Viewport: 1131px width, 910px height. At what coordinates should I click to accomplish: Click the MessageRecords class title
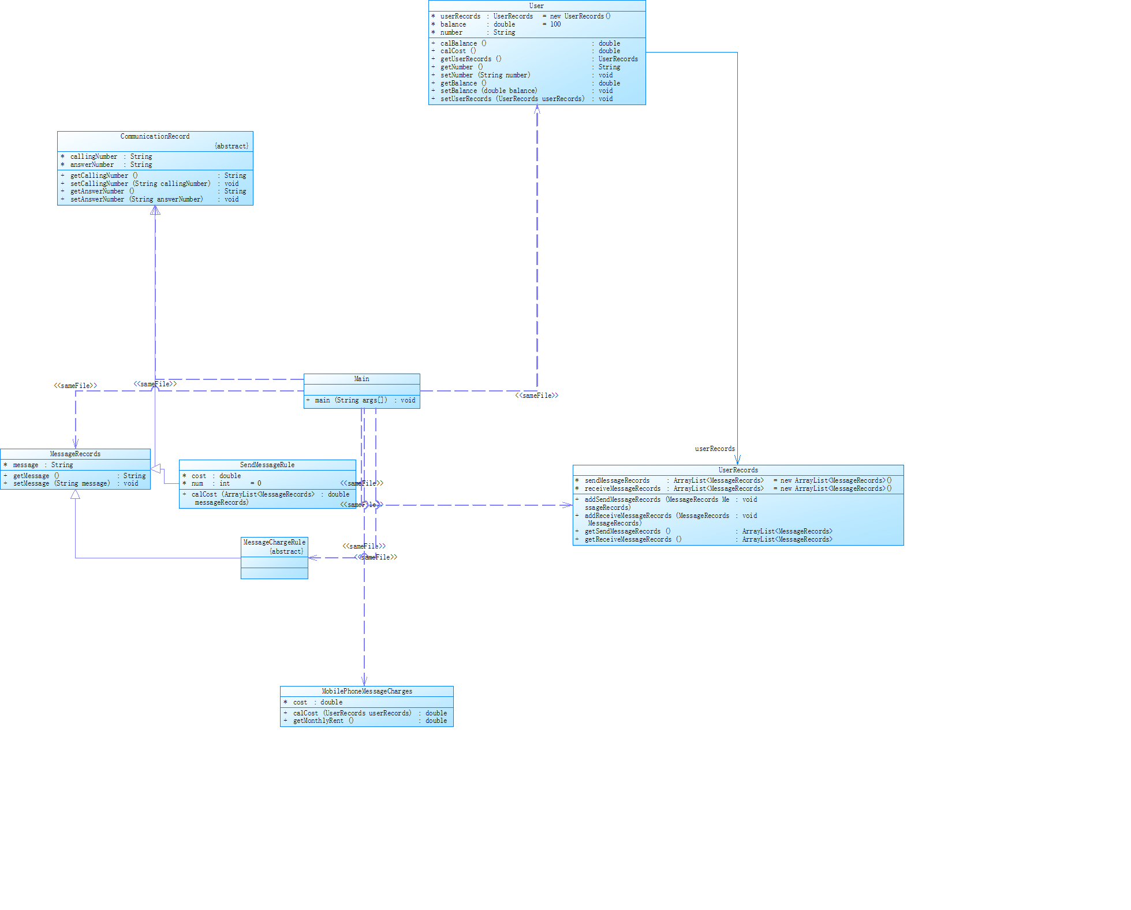(75, 454)
